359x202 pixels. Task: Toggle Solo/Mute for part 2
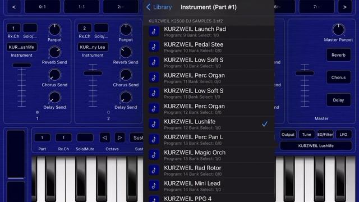pos(101,28)
